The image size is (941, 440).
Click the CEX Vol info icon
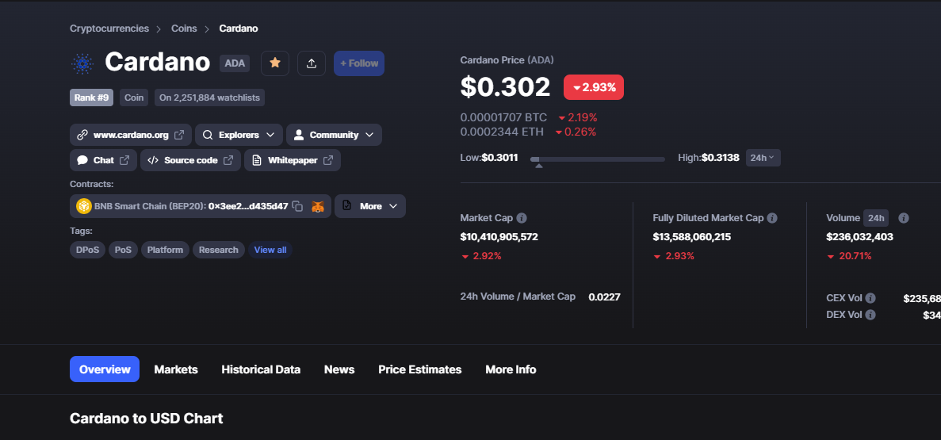point(870,298)
